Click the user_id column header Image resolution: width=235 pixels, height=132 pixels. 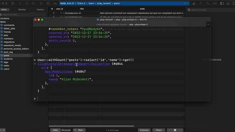tap(59, 9)
